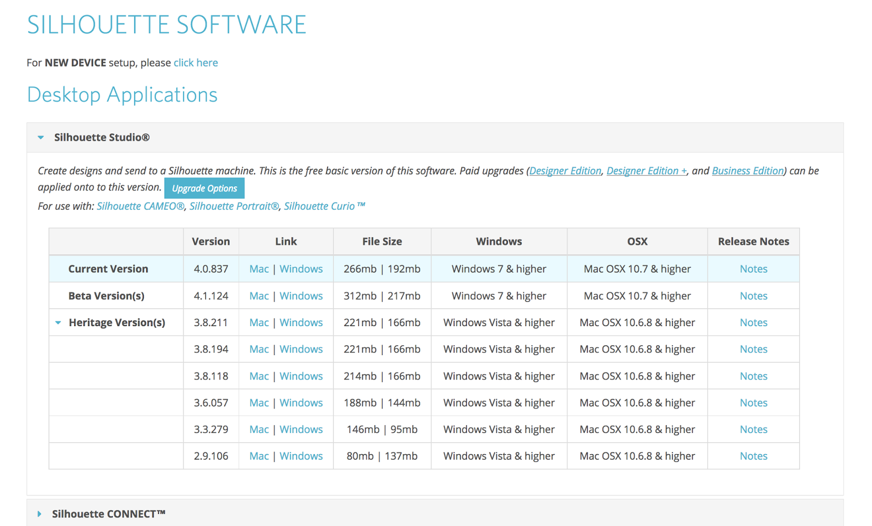Screen dimensions: 872x526
Task: Open the Silhouette Portrait® product link
Action: coord(233,206)
